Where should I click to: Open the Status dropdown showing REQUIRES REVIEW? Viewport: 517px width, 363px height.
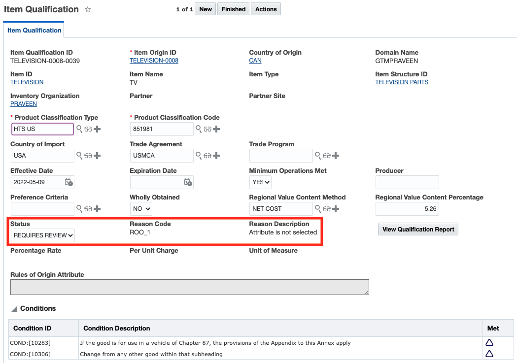click(43, 235)
